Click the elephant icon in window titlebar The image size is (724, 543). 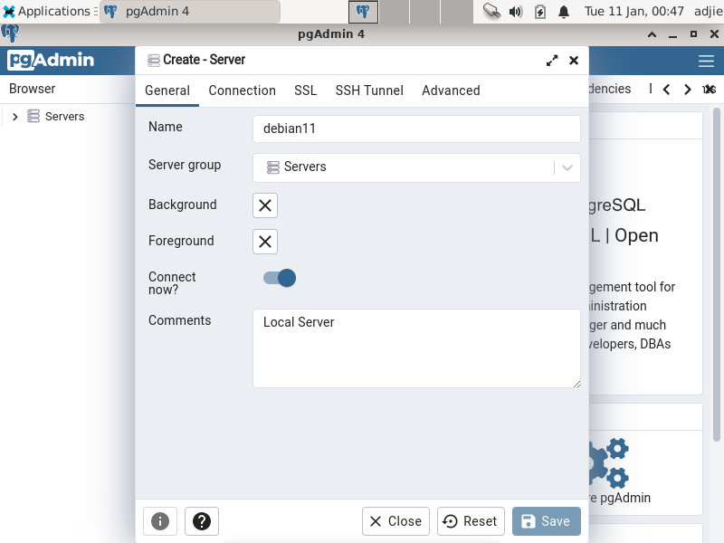[10, 33]
